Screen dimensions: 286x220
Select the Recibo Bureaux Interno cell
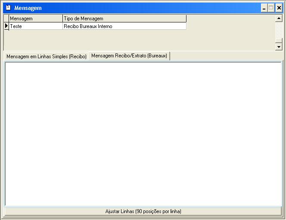point(124,26)
